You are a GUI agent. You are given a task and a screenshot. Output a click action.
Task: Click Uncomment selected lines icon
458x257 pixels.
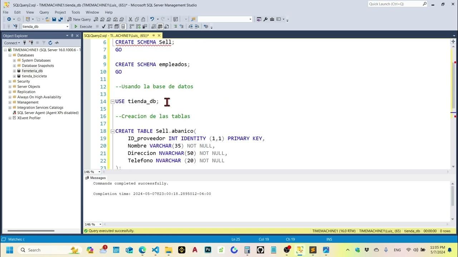(x=182, y=26)
